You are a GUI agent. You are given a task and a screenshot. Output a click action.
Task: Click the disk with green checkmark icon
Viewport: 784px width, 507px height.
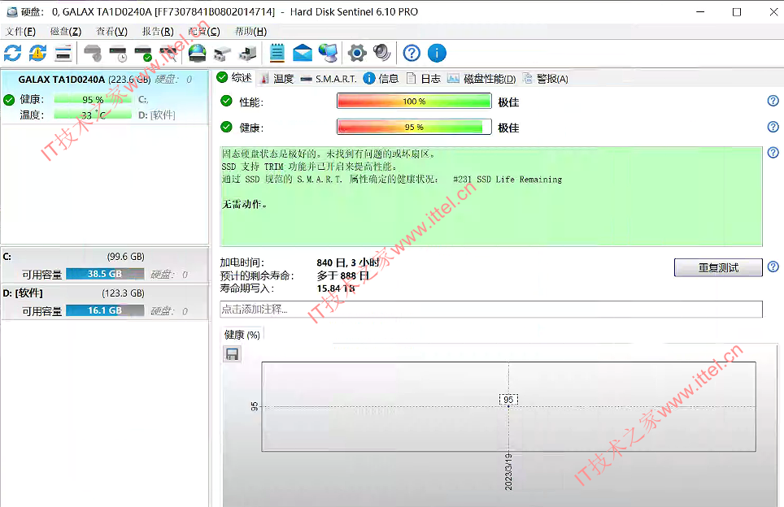pyautogui.click(x=143, y=53)
